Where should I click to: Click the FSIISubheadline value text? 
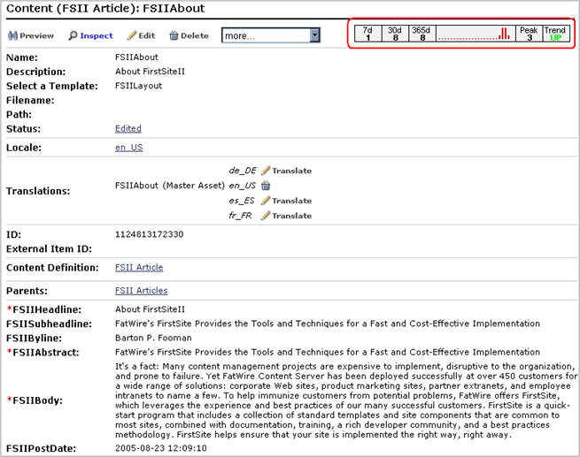tap(328, 324)
